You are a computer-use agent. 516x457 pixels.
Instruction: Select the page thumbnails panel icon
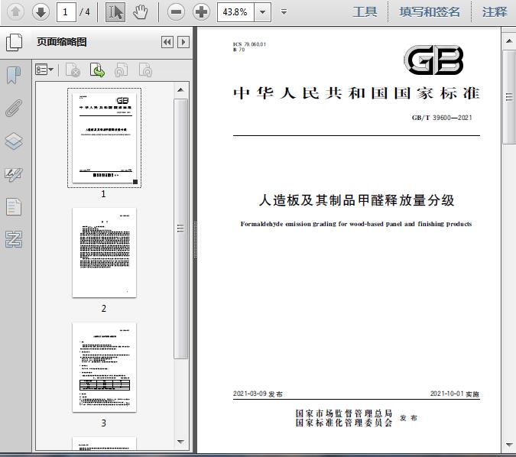(15, 42)
